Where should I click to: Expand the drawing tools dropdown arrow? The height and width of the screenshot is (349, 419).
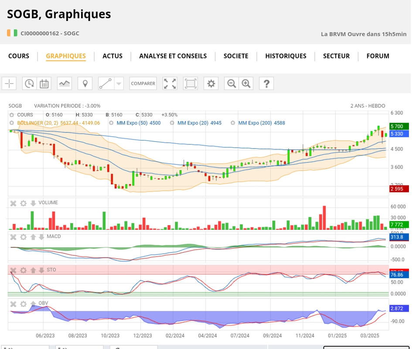click(x=119, y=83)
